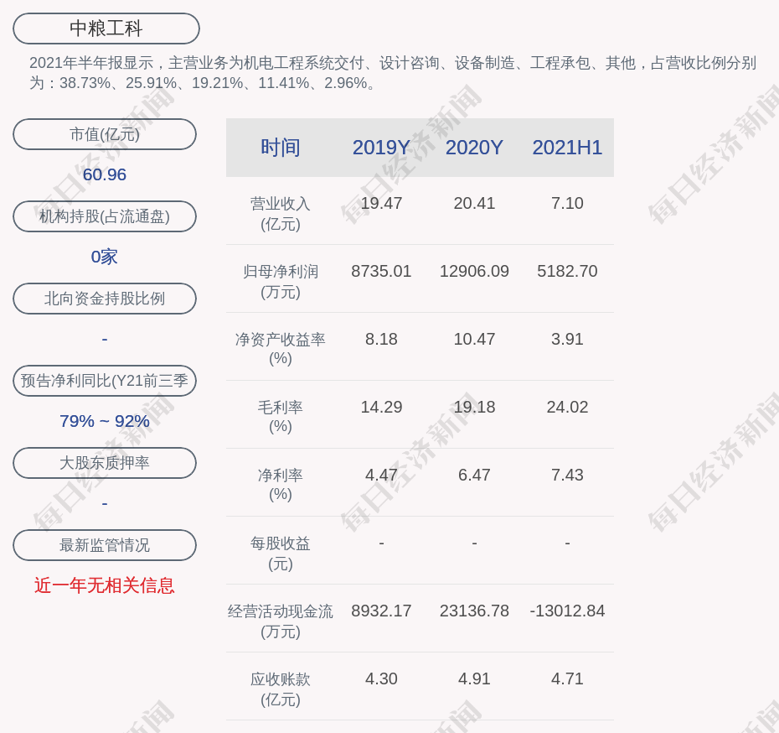Select the 2019Y column header

click(381, 148)
